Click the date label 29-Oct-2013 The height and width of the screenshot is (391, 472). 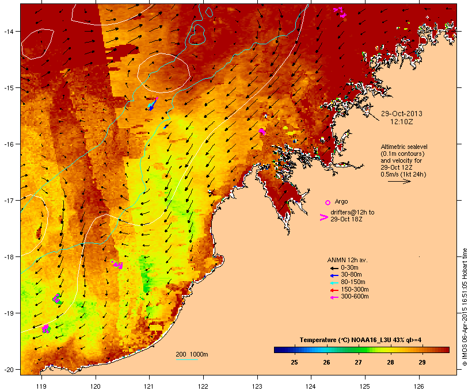tap(402, 114)
